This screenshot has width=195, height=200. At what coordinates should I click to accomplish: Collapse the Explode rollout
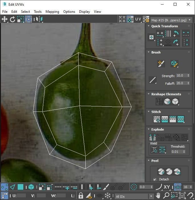149,129
